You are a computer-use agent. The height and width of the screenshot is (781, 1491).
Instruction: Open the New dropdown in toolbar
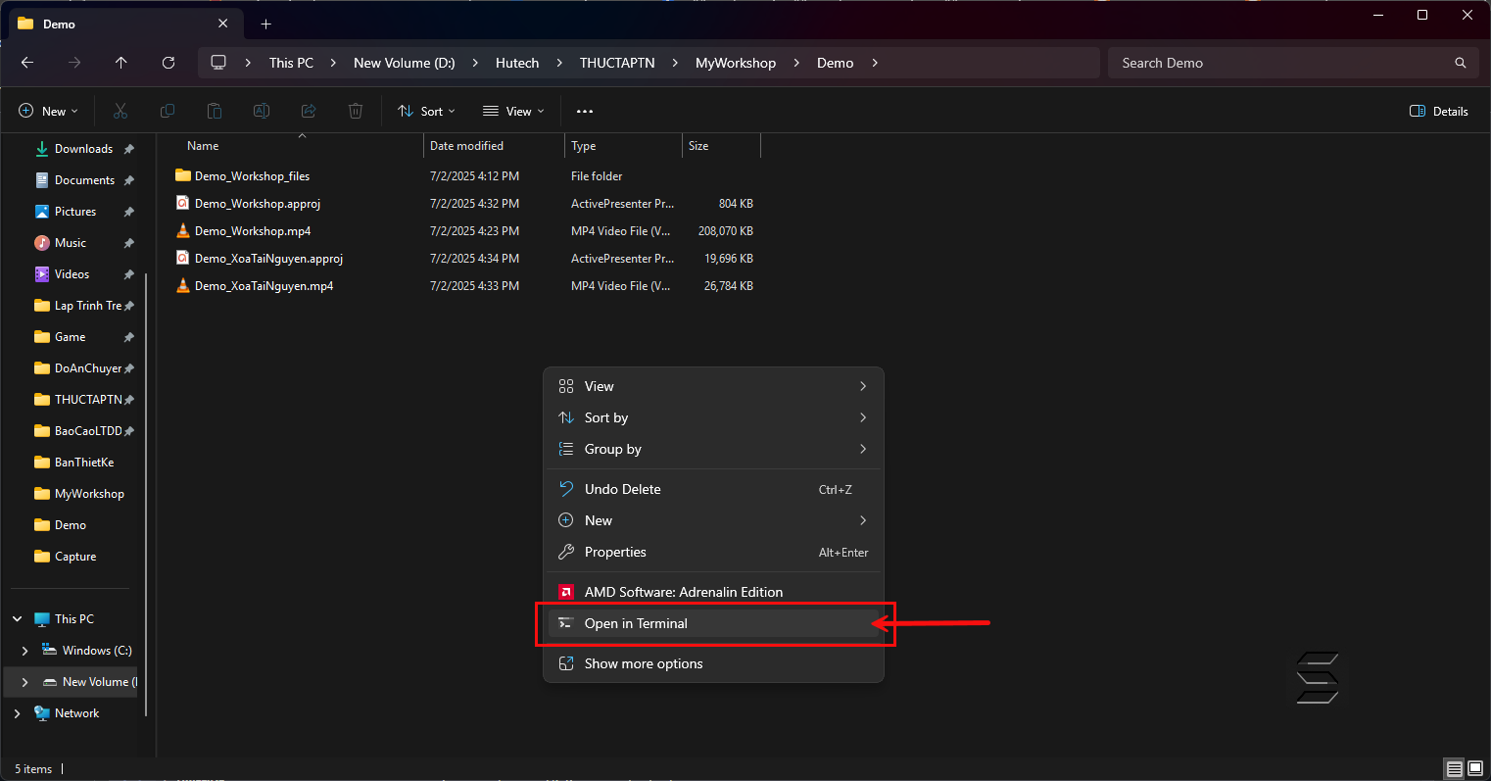pyautogui.click(x=48, y=111)
